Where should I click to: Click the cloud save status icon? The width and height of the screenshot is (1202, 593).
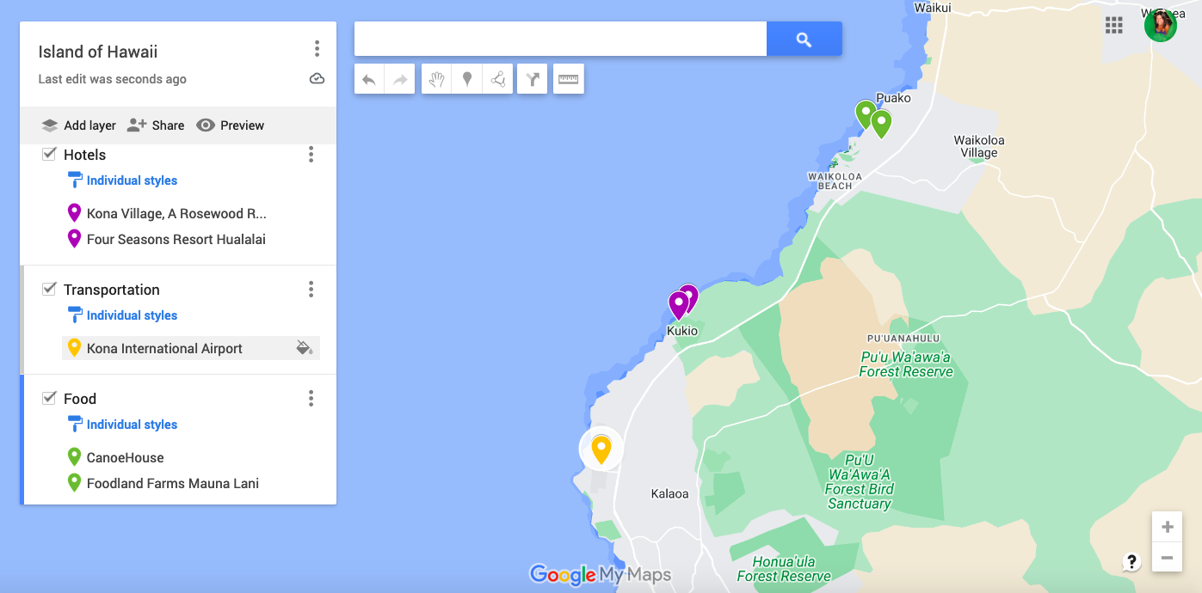point(317,77)
